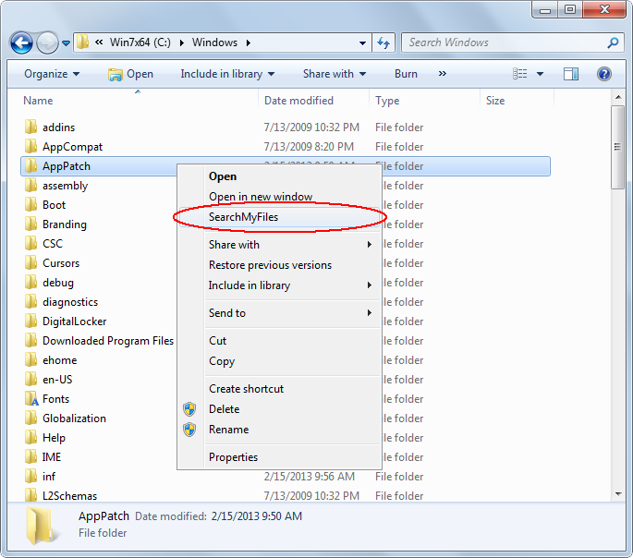Select the addins folder icon
Screen dimensions: 633x558
pos(30,127)
